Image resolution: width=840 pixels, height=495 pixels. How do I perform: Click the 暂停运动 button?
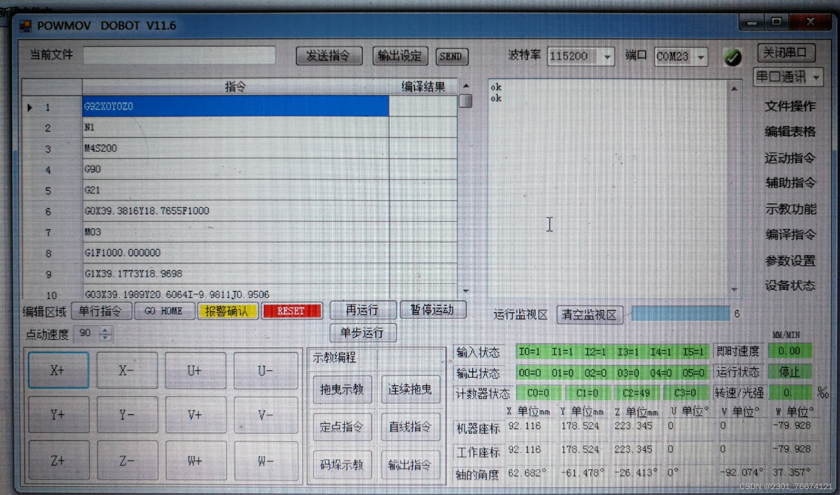pyautogui.click(x=432, y=310)
